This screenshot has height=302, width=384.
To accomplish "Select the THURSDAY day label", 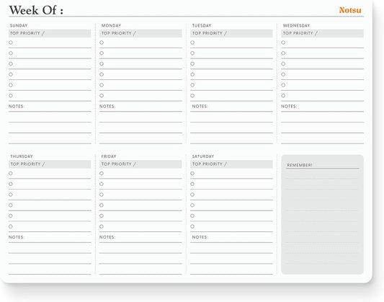I will [22, 156].
